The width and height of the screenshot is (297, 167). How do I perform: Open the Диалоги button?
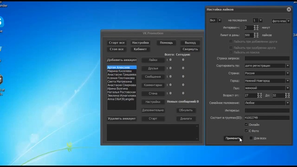(186, 119)
